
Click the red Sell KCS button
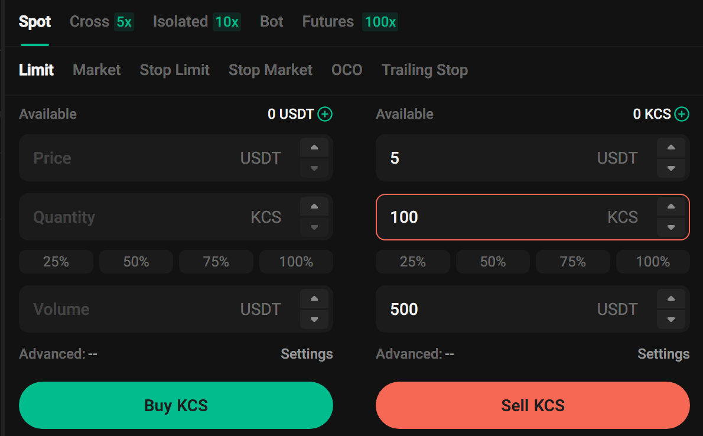point(533,405)
